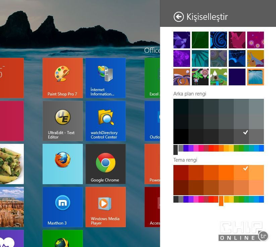Pick the darkest red theme color swatch
The image size is (276, 247).
pyautogui.click(x=181, y=188)
